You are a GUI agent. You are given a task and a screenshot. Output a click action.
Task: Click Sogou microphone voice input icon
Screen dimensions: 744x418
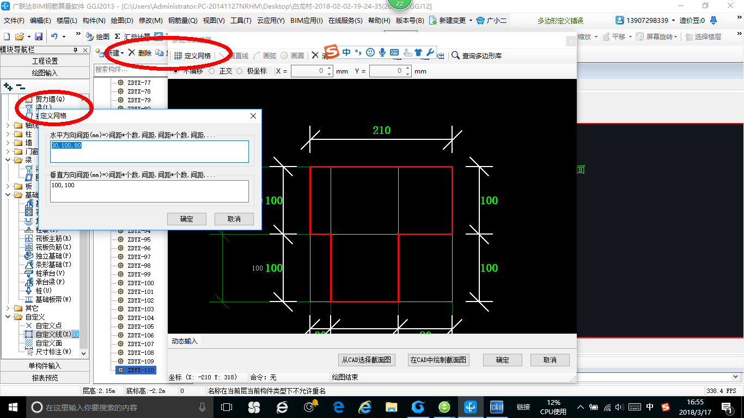click(382, 52)
